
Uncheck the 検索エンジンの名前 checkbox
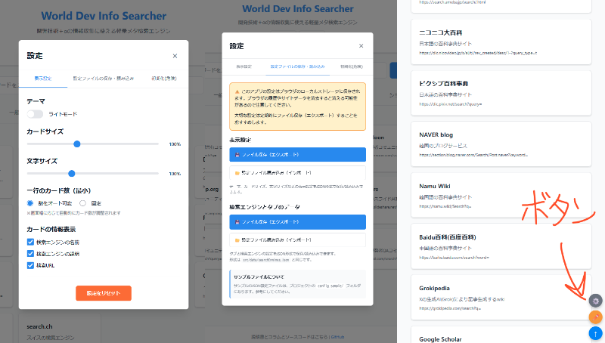[x=30, y=242]
